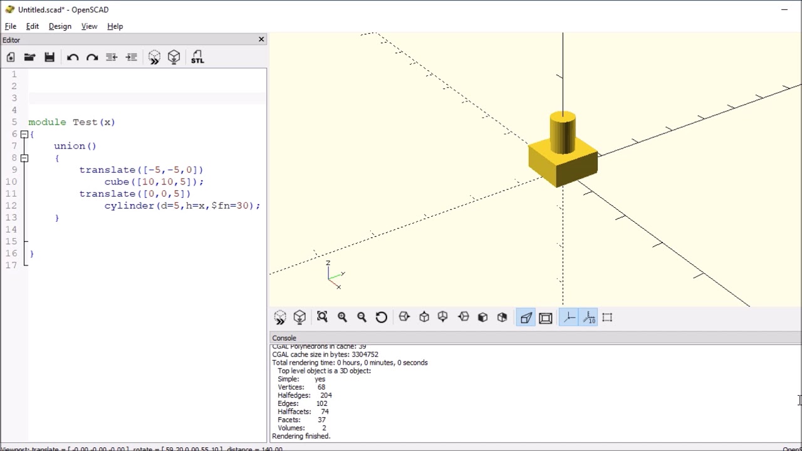Click the 'Facets: 37' console line

pyautogui.click(x=301, y=420)
